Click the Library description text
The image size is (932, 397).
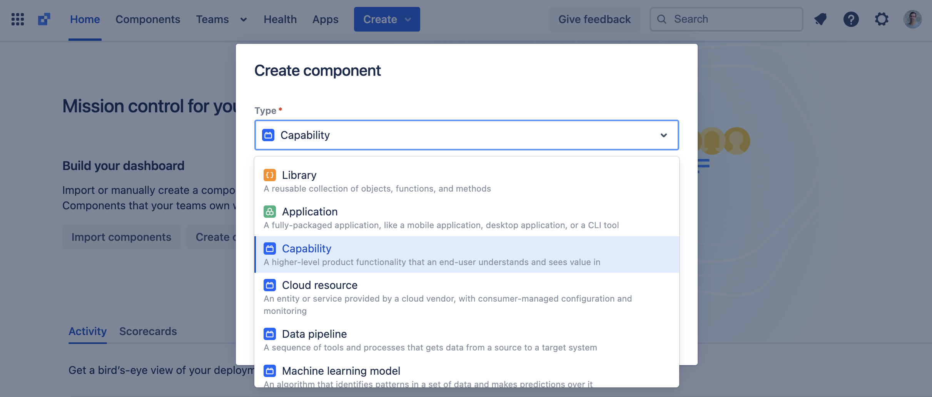(377, 188)
